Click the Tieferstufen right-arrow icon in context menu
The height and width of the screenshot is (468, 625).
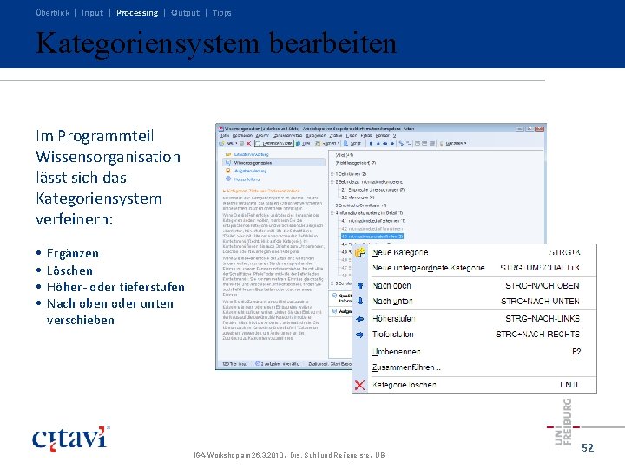360,335
